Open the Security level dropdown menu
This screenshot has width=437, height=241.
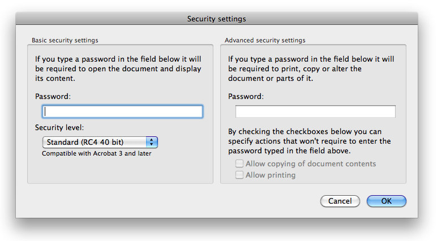[100, 142]
